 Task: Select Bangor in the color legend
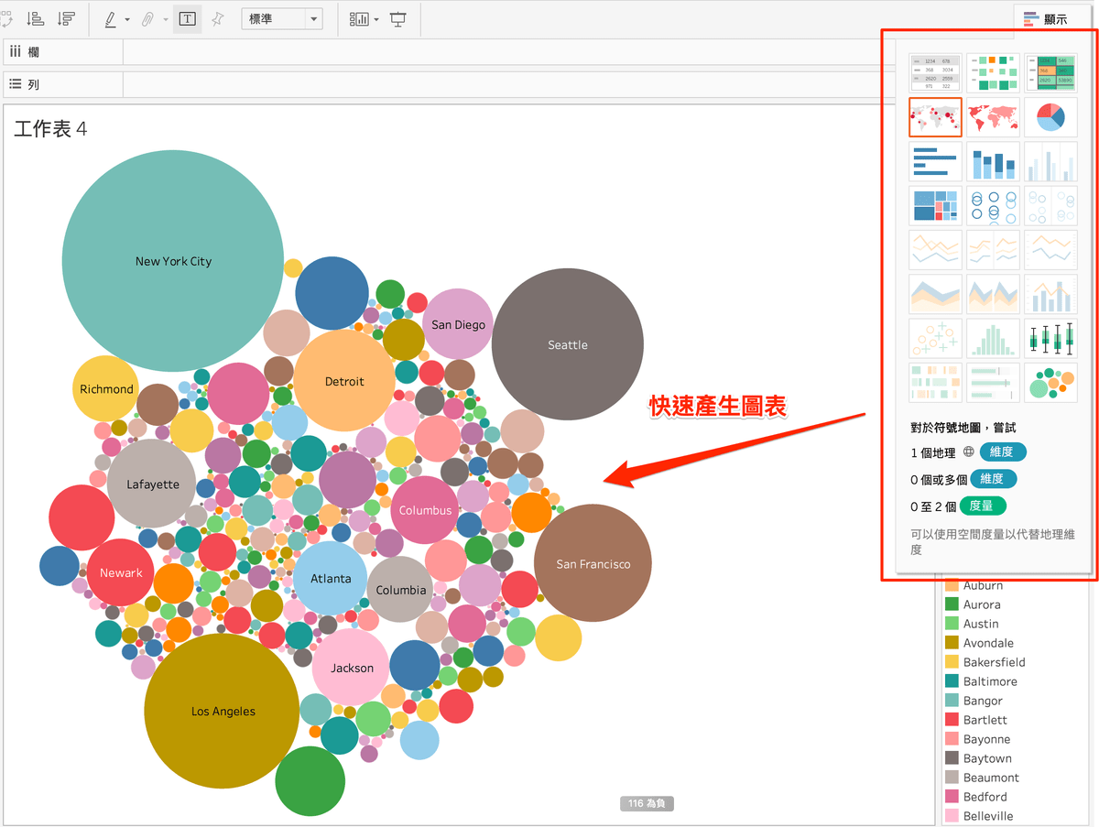[983, 701]
